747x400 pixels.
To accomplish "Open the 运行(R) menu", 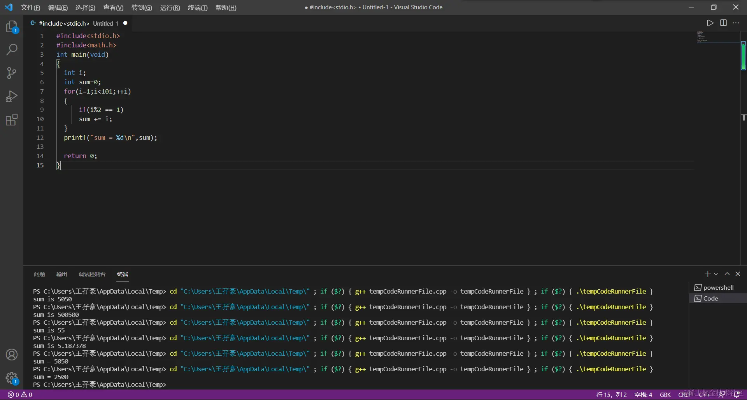I will click(170, 7).
